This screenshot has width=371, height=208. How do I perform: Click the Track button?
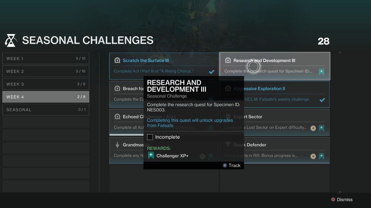pos(232,165)
